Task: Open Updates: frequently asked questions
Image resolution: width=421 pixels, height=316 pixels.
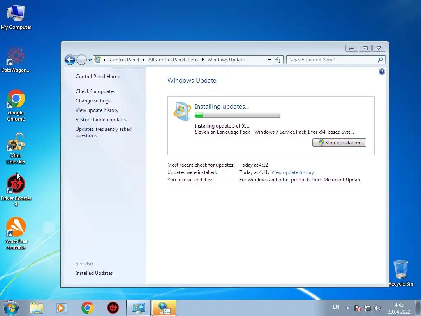Action: 103,132
